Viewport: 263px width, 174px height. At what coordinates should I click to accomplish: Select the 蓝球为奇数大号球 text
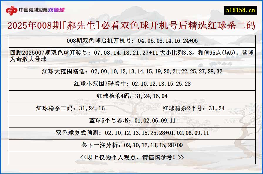tap(28, 59)
